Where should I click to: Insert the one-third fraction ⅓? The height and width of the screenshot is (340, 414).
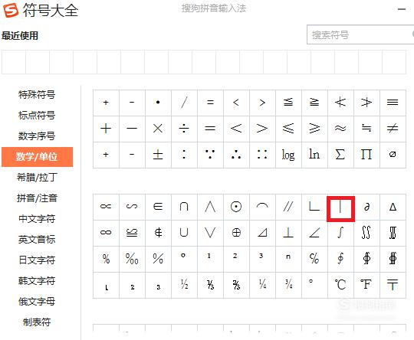click(210, 285)
